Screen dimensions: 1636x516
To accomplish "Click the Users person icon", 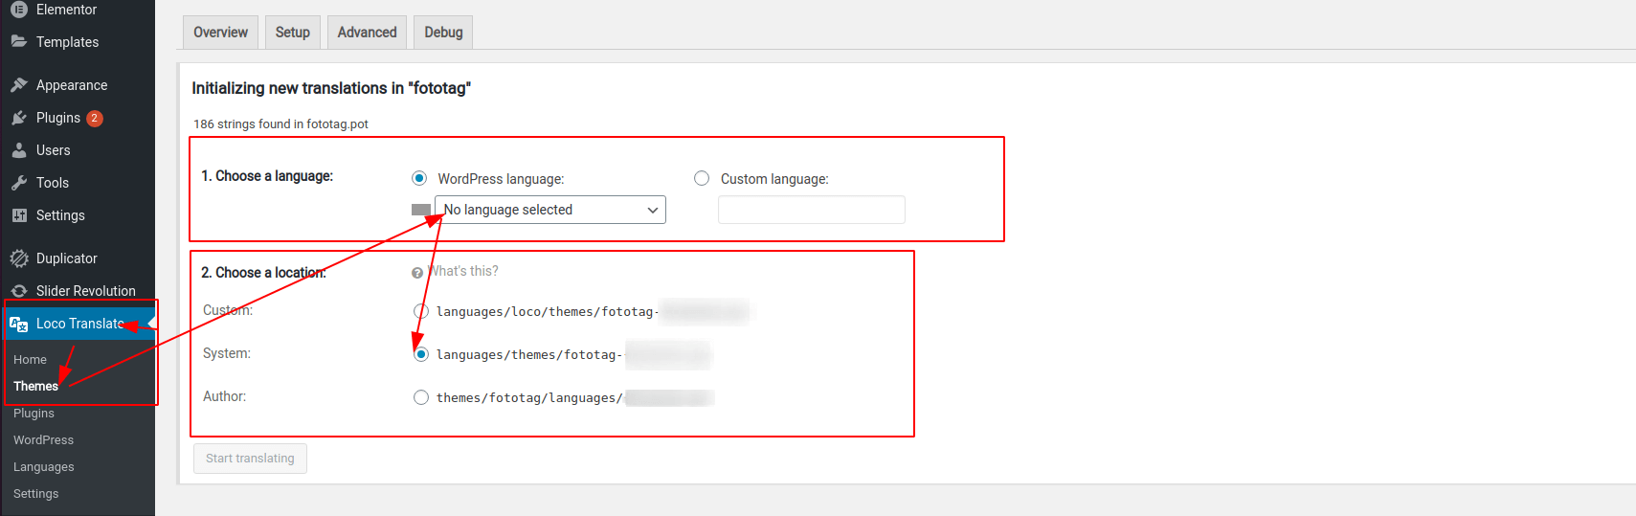I will coord(18,149).
